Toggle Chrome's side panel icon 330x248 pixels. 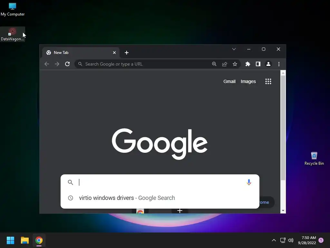point(258,64)
